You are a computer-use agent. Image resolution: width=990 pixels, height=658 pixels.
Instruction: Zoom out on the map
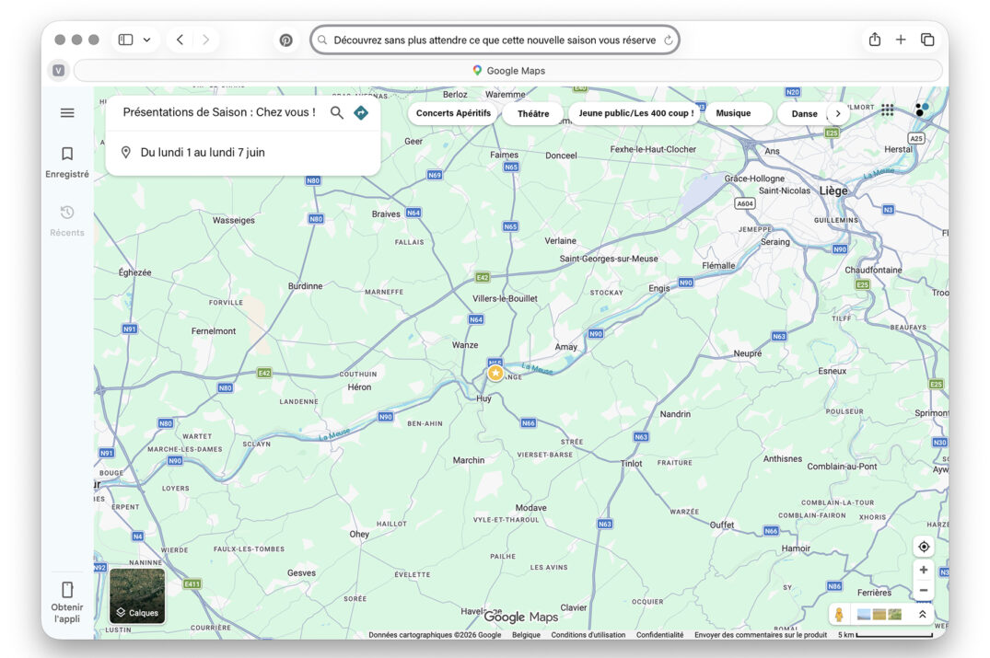pos(924,591)
